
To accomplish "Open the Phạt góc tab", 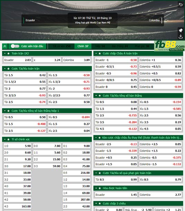I will tap(142, 46).
